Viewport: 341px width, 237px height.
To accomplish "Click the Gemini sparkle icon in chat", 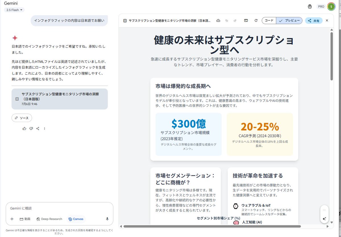I will click(x=15, y=38).
